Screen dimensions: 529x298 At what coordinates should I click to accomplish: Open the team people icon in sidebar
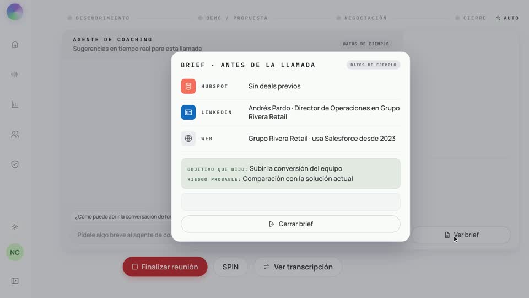(15, 135)
